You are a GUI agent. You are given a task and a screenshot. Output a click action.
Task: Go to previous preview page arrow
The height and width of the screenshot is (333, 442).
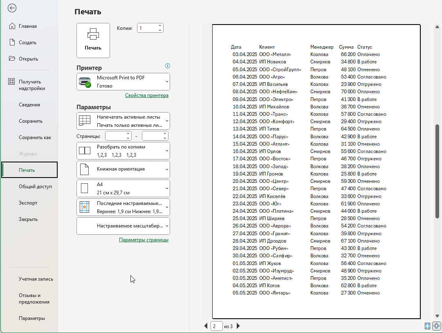pos(206,326)
